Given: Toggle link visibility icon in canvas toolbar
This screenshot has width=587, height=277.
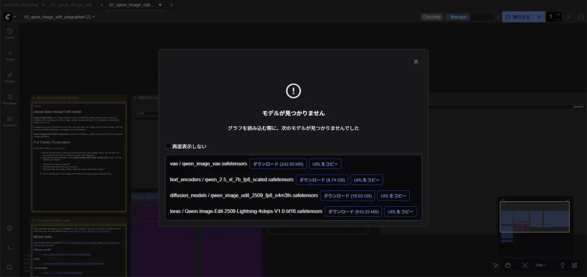Looking at the screenshot, I should [574, 265].
